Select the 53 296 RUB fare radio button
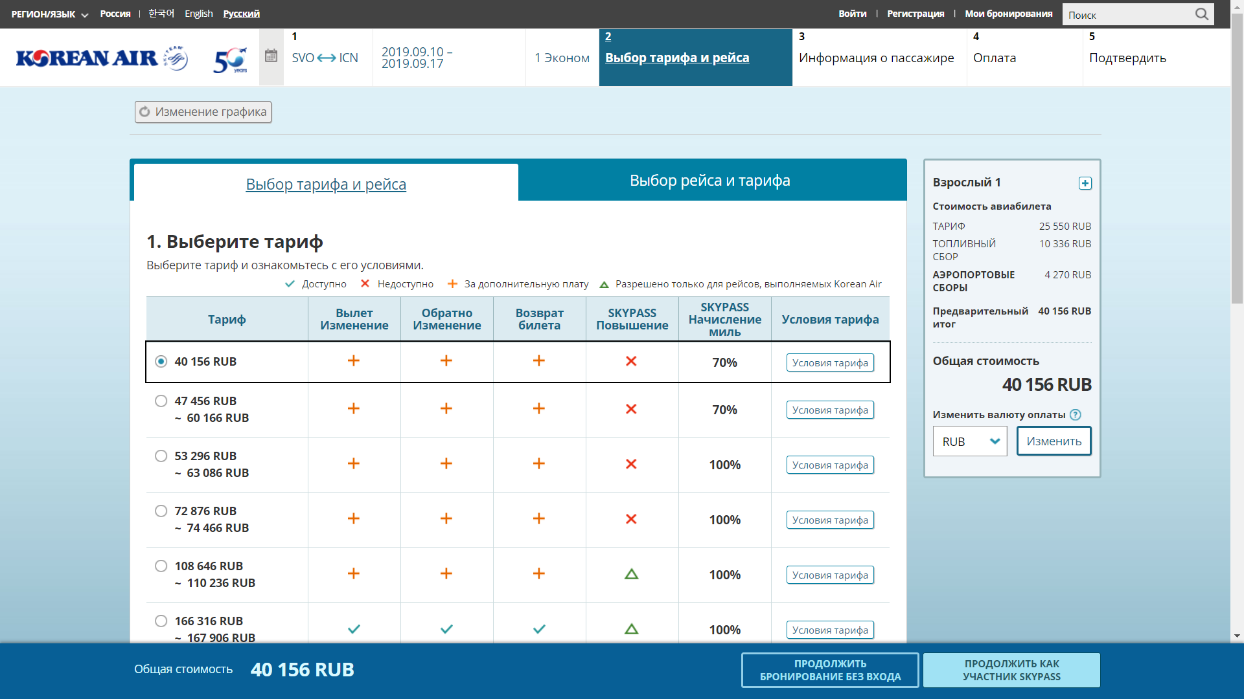Image resolution: width=1244 pixels, height=699 pixels. point(161,456)
